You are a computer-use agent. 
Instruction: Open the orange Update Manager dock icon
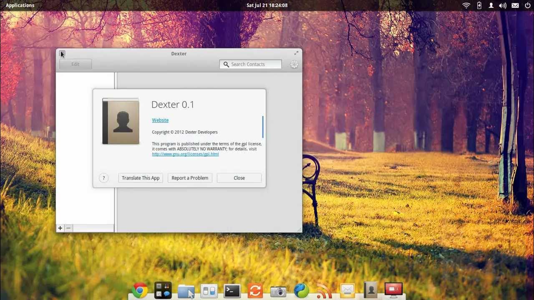(x=255, y=290)
